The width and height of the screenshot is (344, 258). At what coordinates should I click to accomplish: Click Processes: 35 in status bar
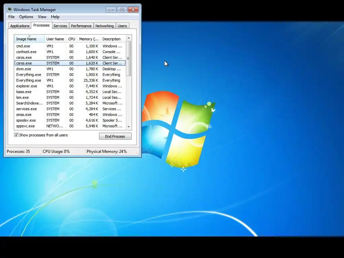[18, 152]
